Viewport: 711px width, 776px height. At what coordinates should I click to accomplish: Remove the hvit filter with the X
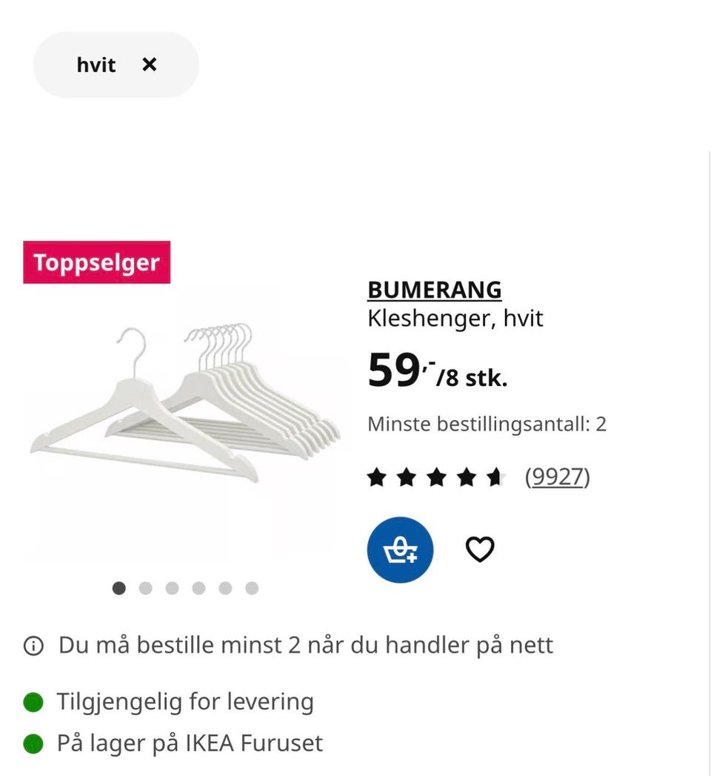pos(150,64)
